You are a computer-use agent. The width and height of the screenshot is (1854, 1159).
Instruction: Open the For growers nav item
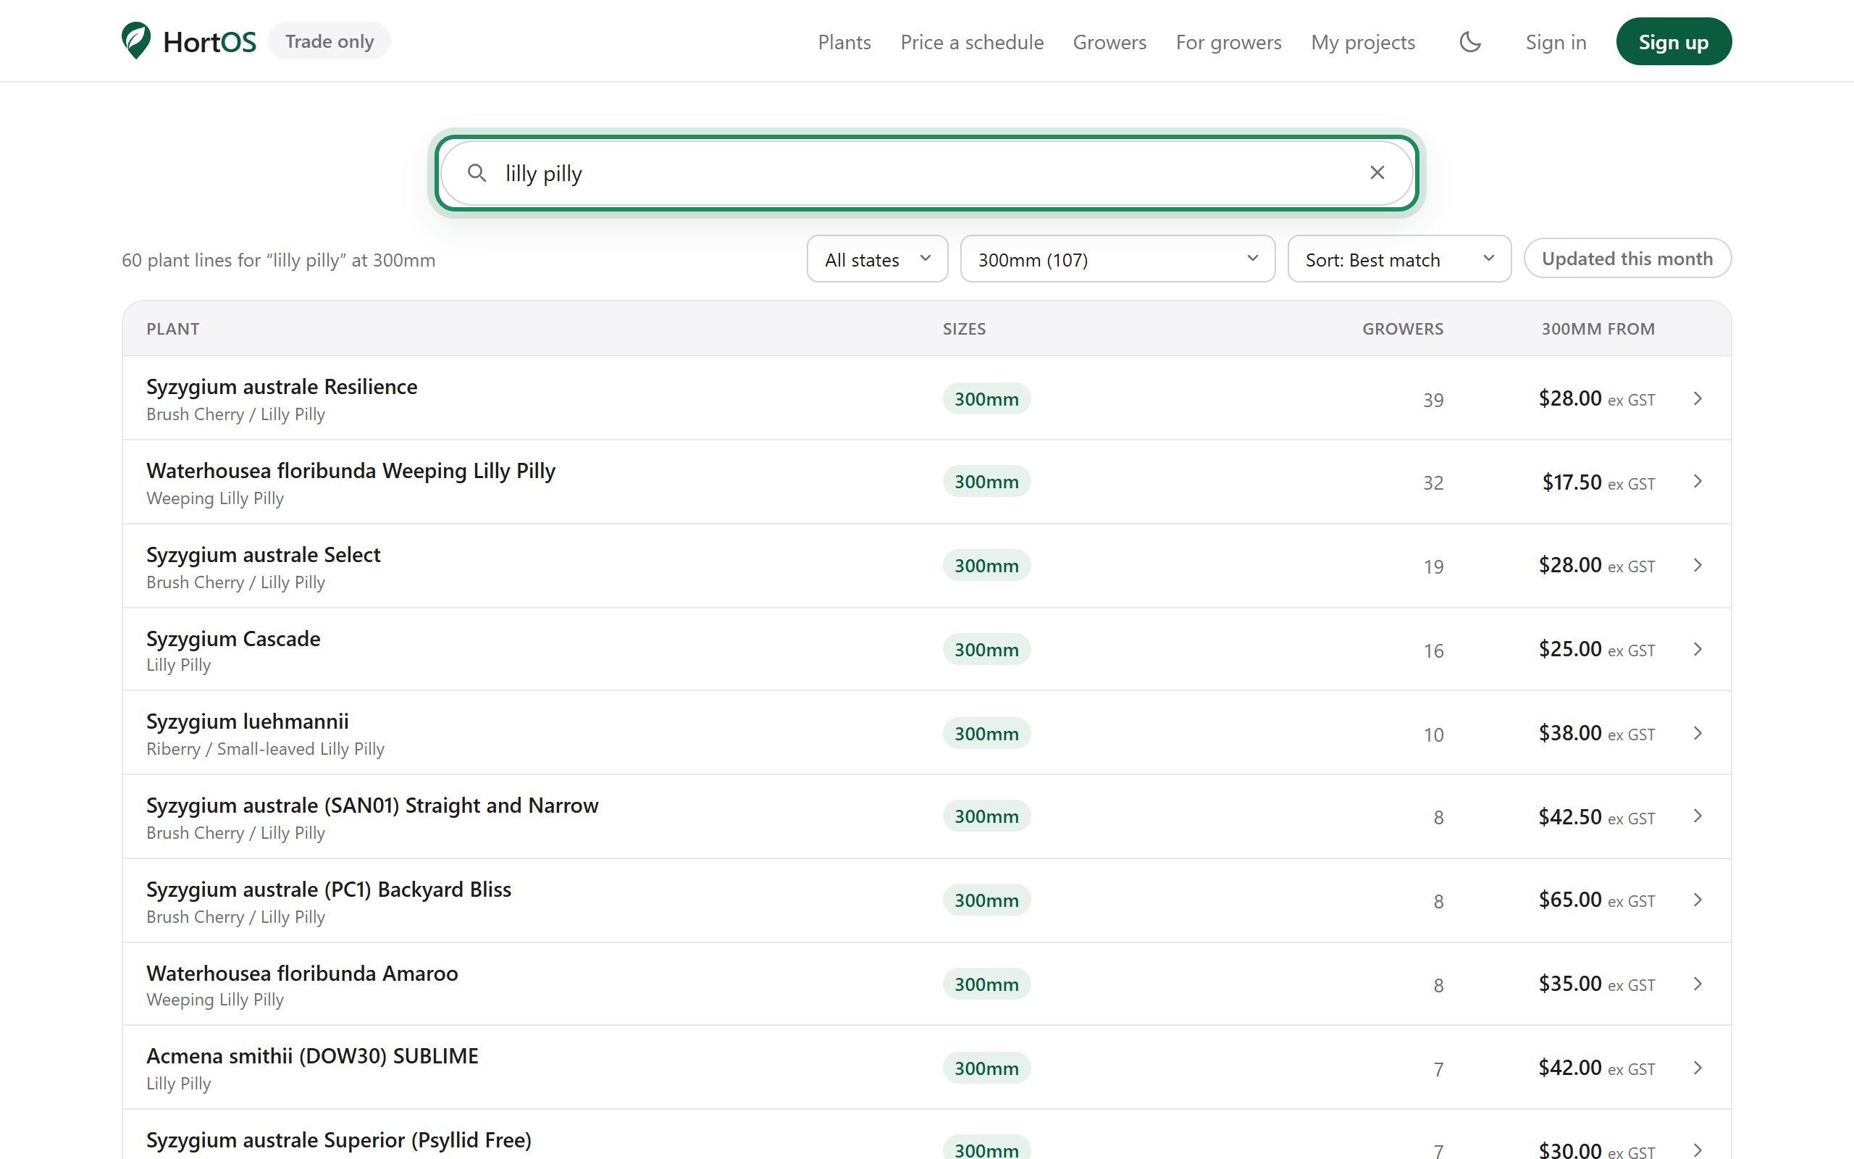[1228, 42]
